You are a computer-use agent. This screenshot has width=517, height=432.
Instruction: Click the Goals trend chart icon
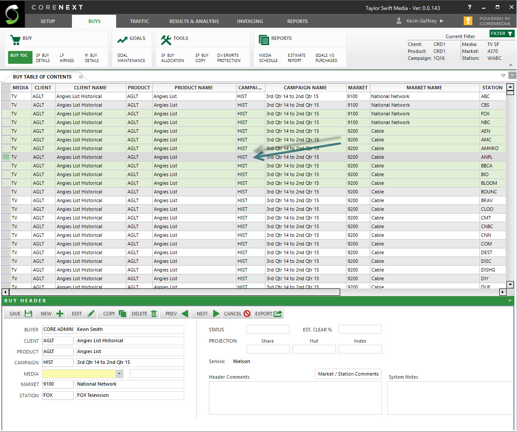122,39
